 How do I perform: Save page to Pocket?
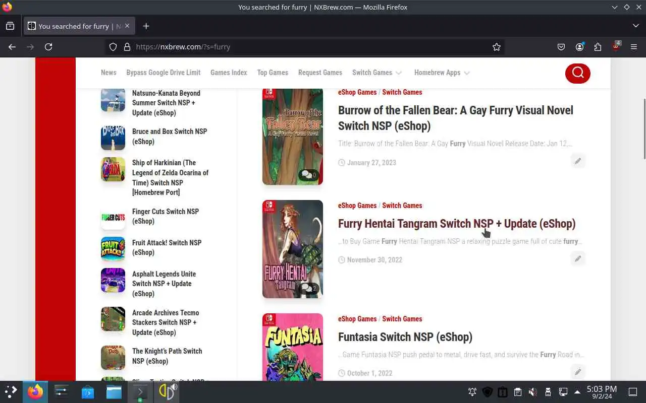[x=561, y=47]
